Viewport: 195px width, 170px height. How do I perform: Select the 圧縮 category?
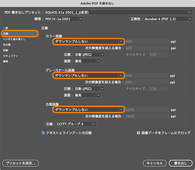20,33
